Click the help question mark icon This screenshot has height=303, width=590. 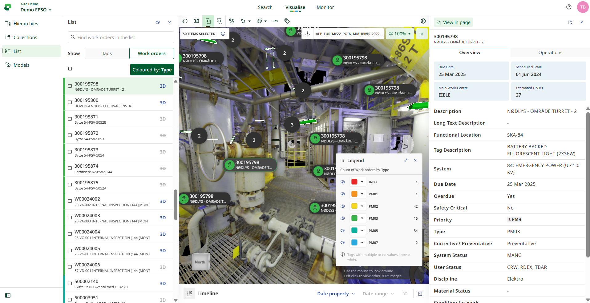coord(569,7)
